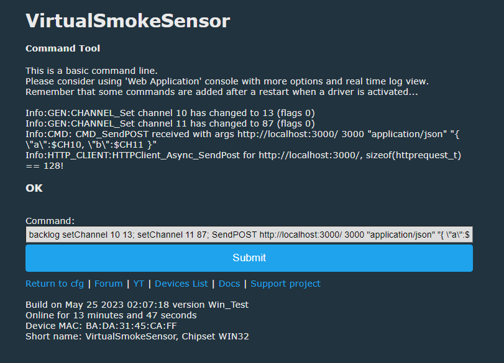Go to the Devices List link

point(181,284)
